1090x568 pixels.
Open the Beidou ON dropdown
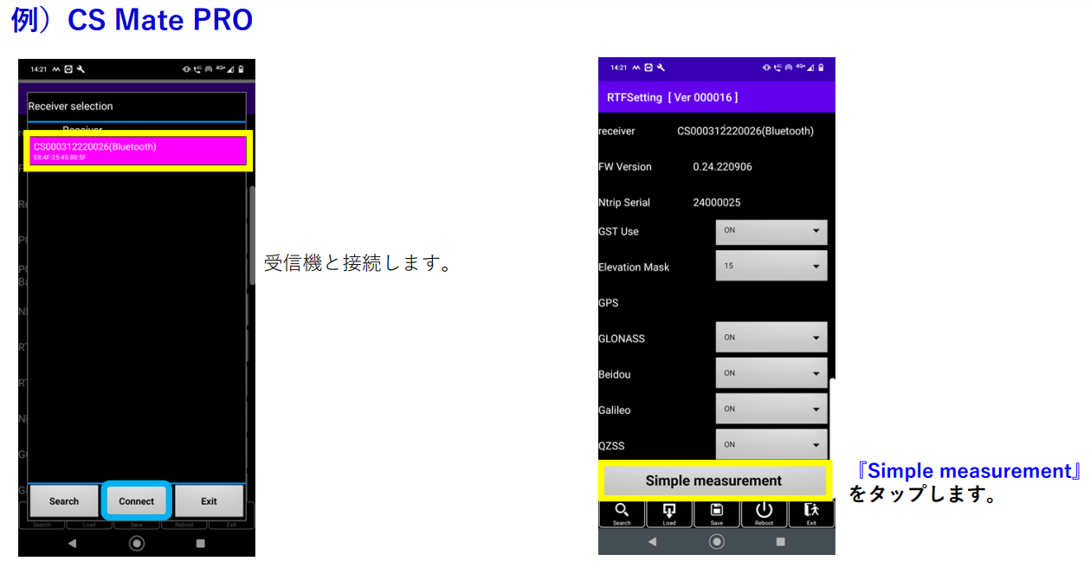pyautogui.click(x=771, y=373)
